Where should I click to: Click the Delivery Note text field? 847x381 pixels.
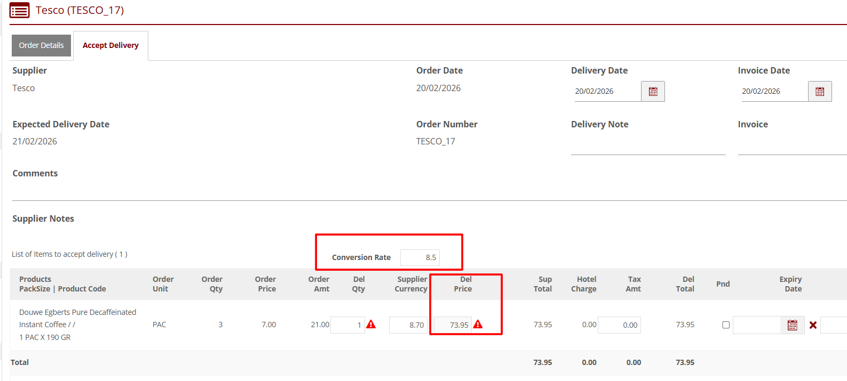(648, 146)
